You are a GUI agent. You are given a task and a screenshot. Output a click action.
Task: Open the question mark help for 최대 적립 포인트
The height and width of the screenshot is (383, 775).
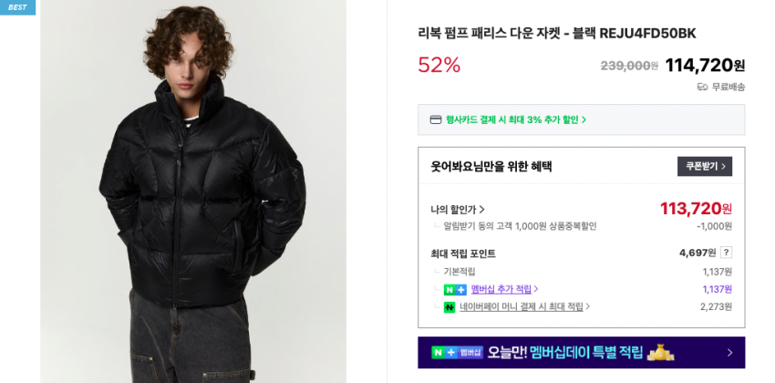pyautogui.click(x=726, y=253)
